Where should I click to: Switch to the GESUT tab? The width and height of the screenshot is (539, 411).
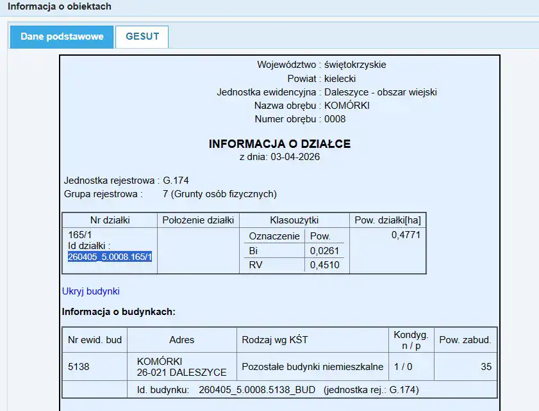(x=142, y=36)
